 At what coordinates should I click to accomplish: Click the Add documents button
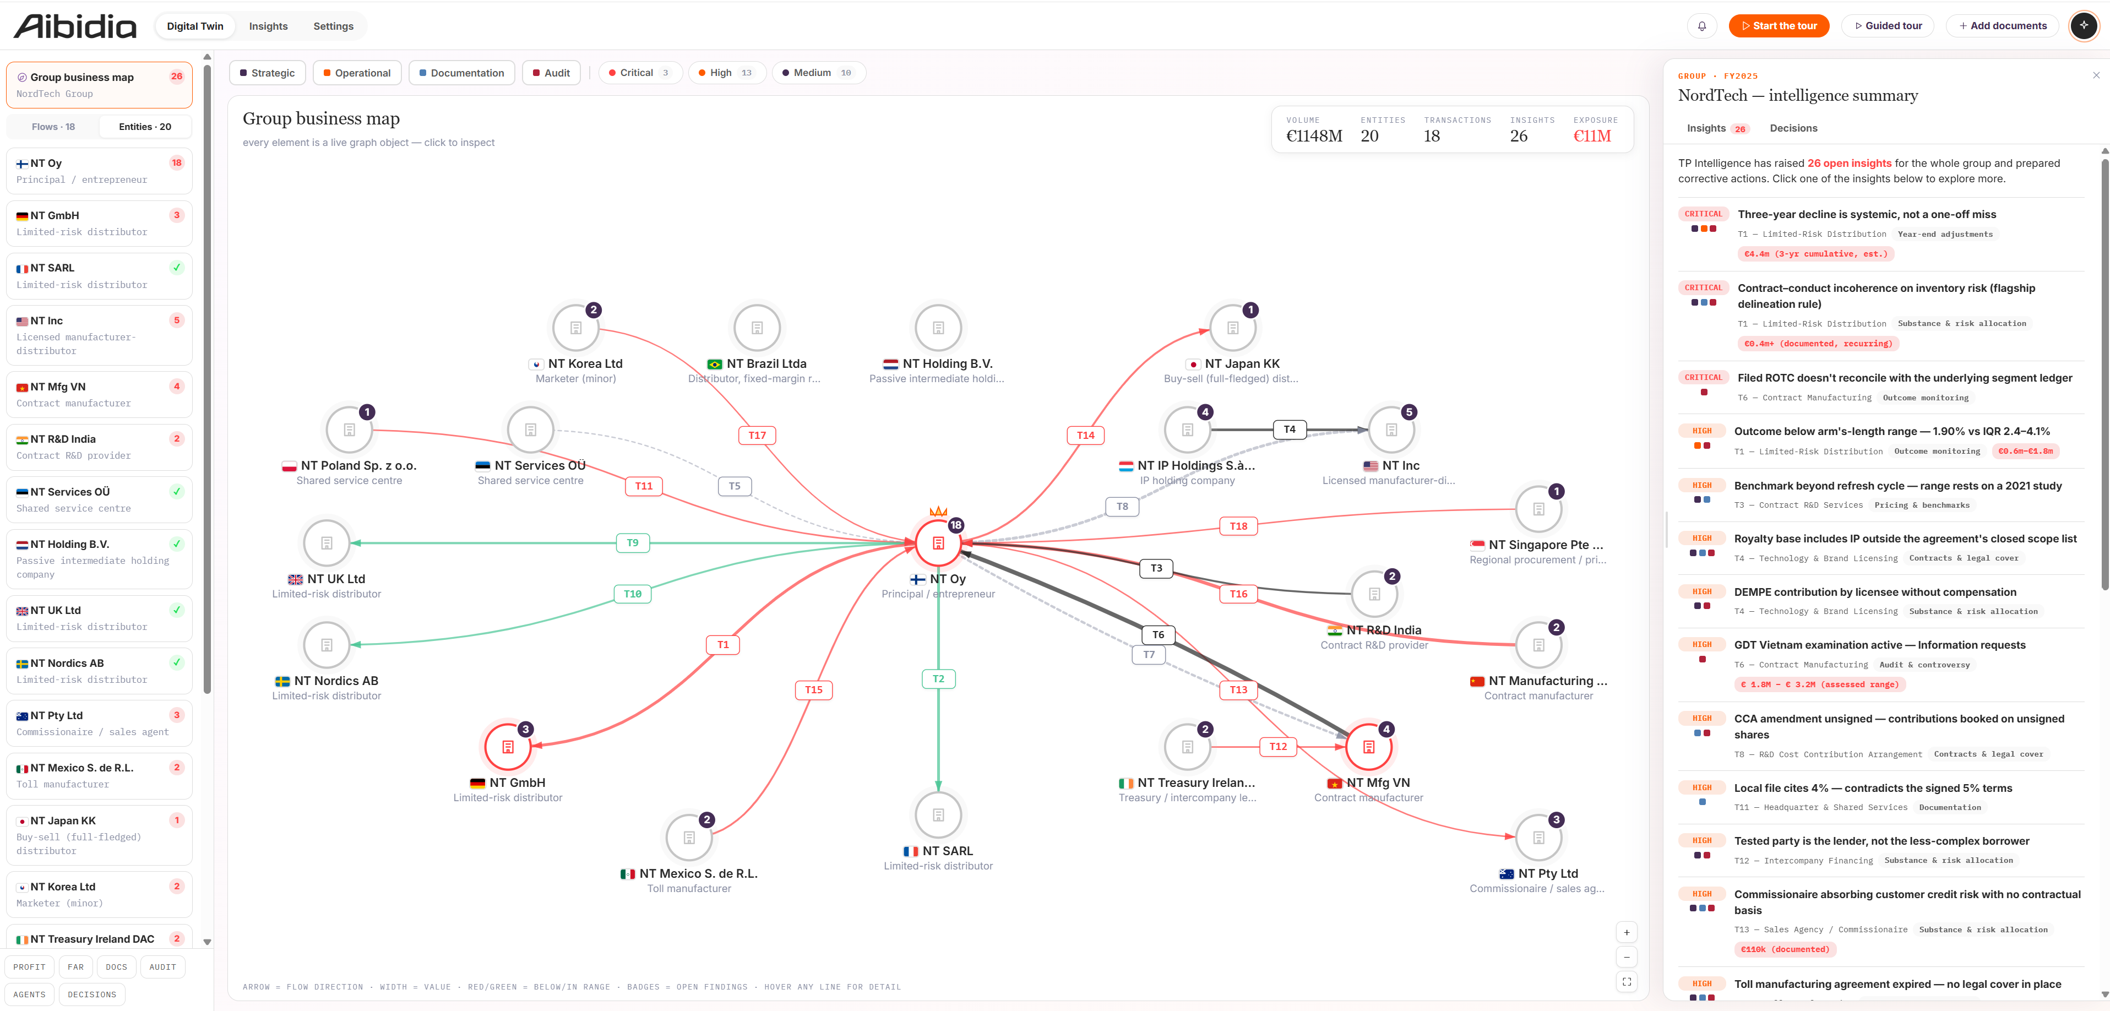click(2002, 26)
